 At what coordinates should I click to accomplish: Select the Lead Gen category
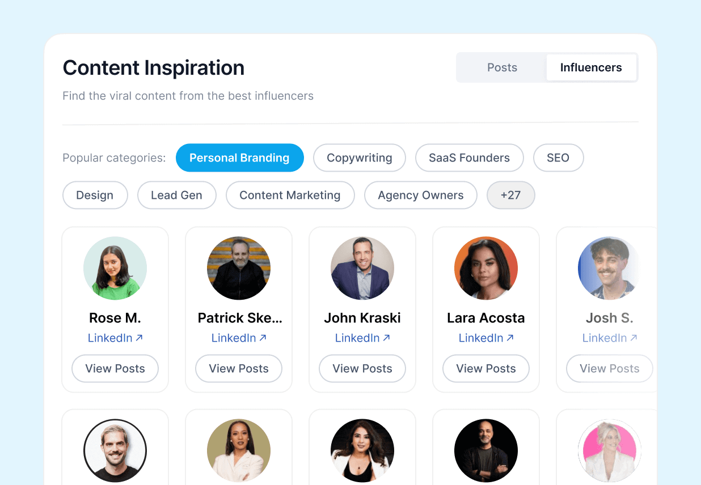click(x=176, y=195)
